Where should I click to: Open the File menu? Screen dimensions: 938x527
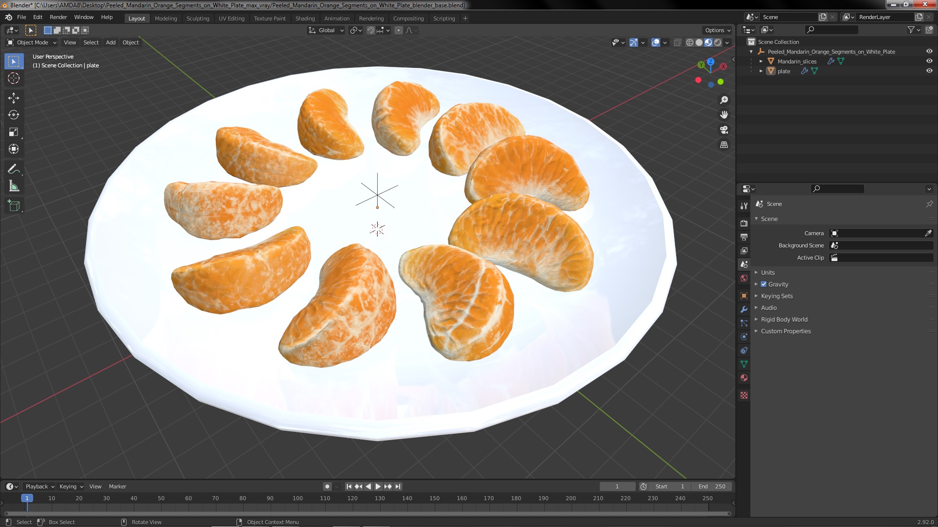[21, 17]
